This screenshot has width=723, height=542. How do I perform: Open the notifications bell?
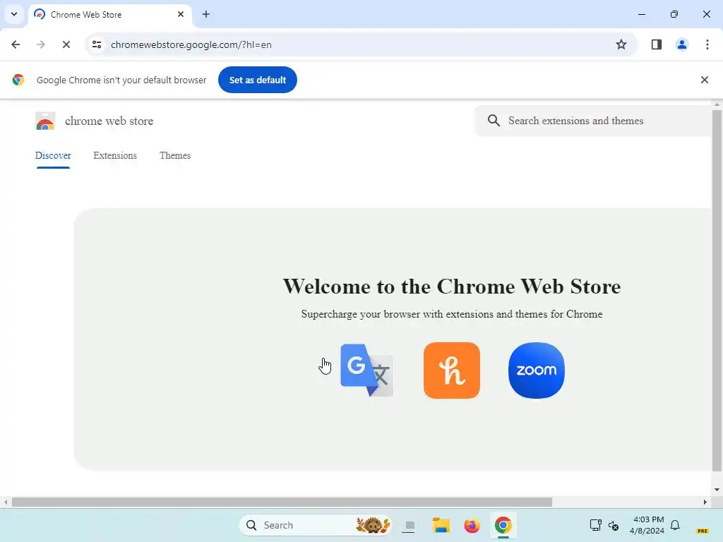pos(674,525)
